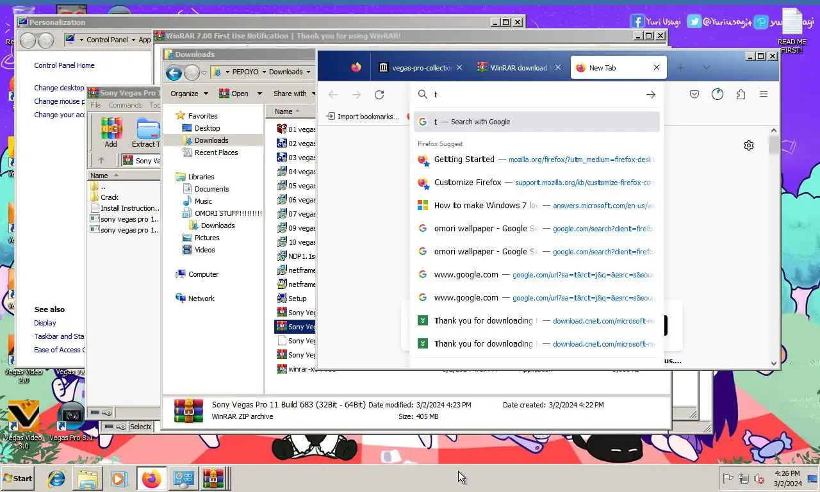This screenshot has width=820, height=492.
Task: Click Change desktop icons link
Action: [x=59, y=88]
